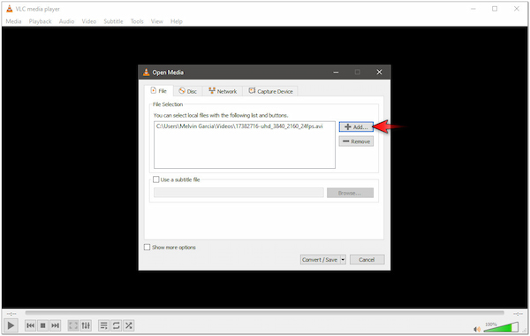Switch to the Network tab

click(223, 91)
